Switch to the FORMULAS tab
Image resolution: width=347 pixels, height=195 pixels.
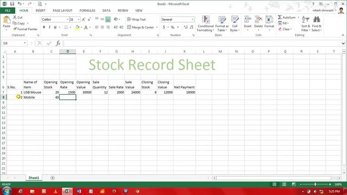coord(87,11)
